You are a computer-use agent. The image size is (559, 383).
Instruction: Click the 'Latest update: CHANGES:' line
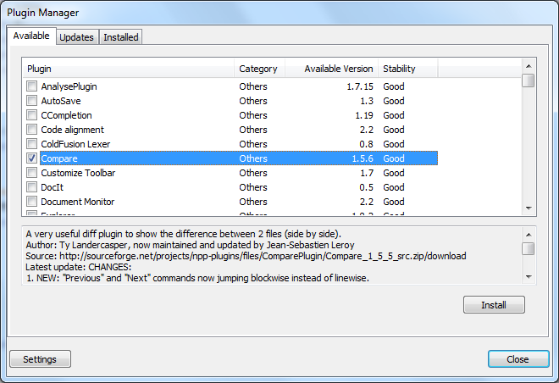79,267
